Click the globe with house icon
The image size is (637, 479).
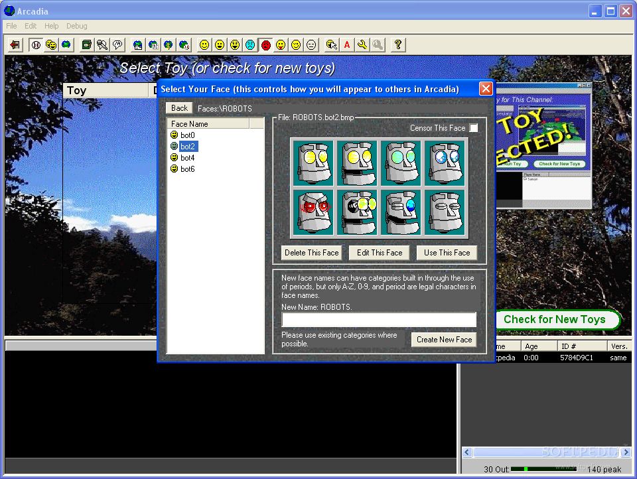pyautogui.click(x=138, y=44)
